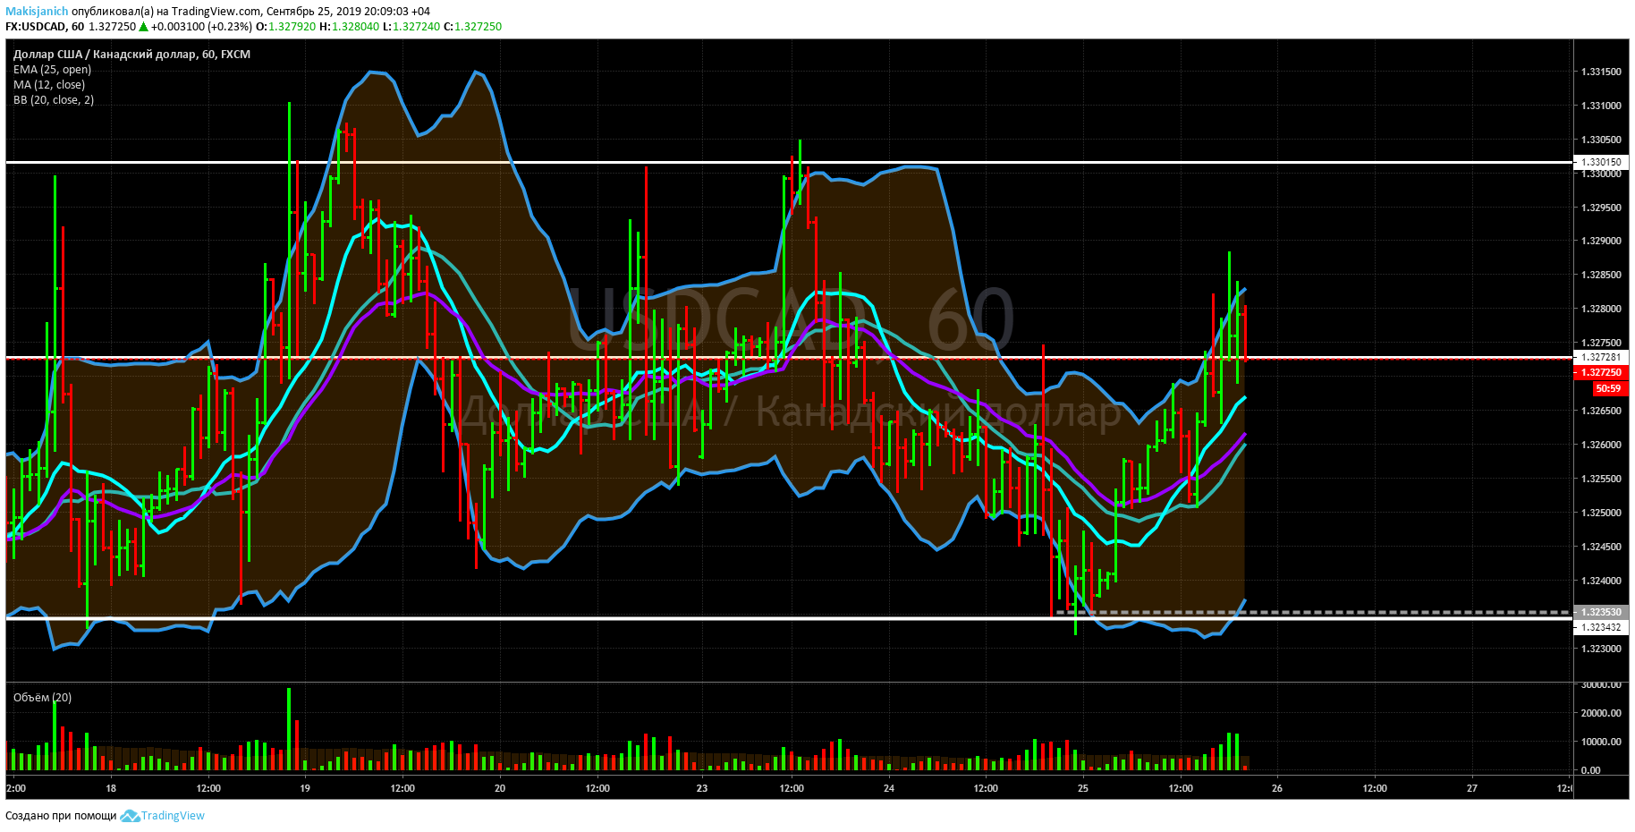Click the 1.324500 price axis tick
The image size is (1635, 832).
[x=1601, y=547]
